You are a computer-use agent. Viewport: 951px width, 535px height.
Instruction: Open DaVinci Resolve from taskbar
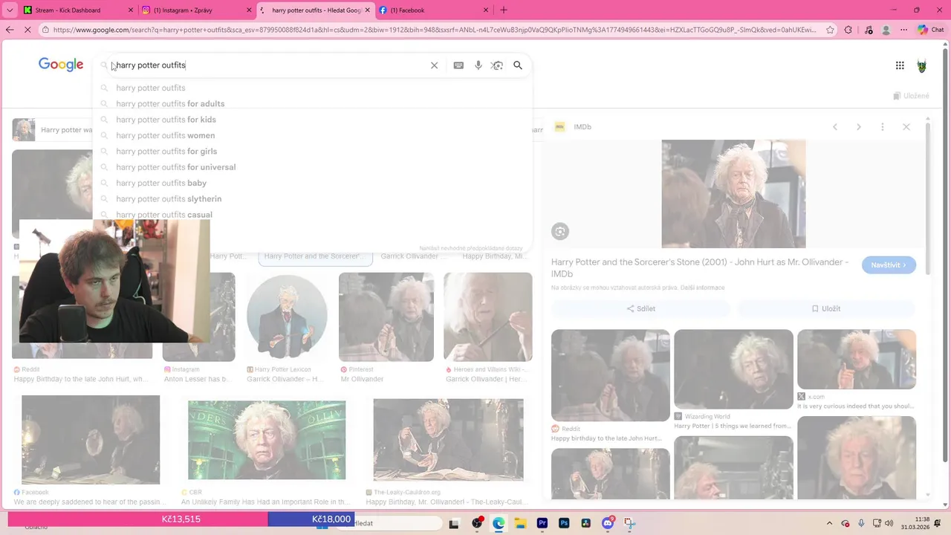[x=585, y=523]
